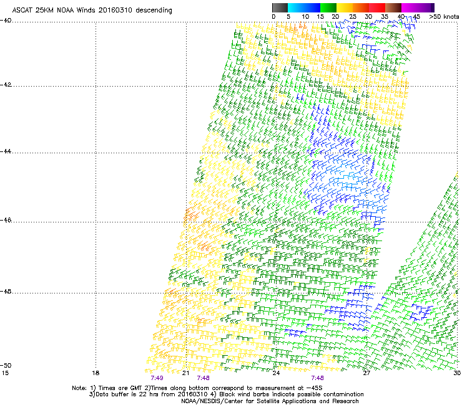
Task: Click the purple time label '7:49'
Action: click(157, 378)
